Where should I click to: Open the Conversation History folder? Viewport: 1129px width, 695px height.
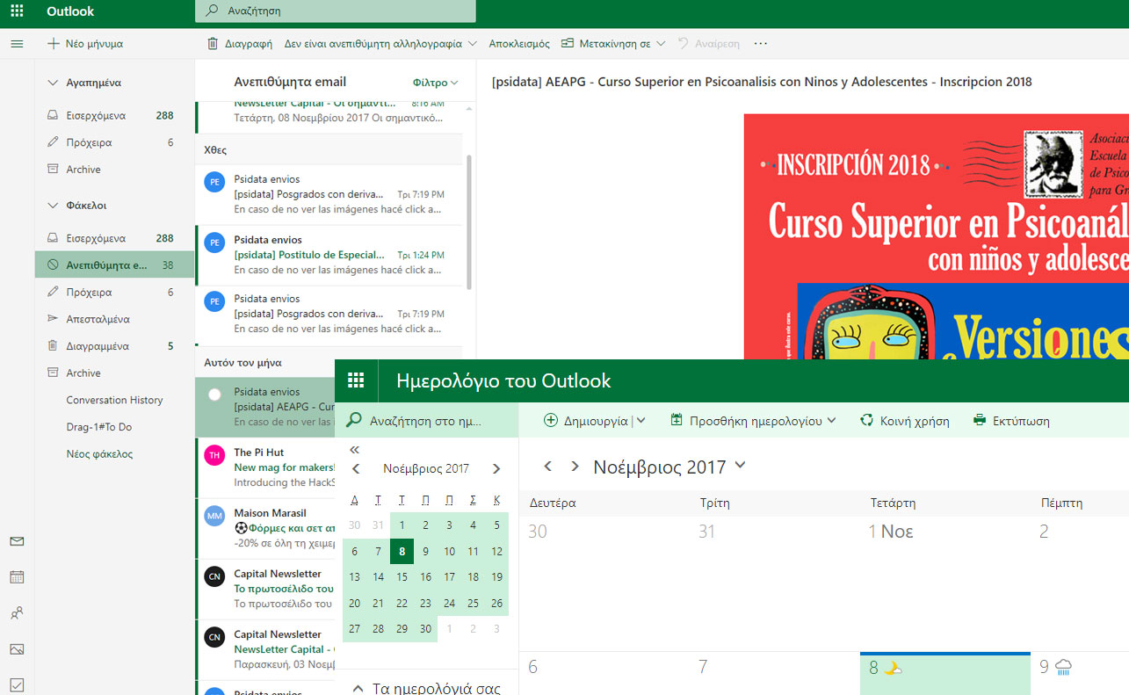[x=114, y=400]
